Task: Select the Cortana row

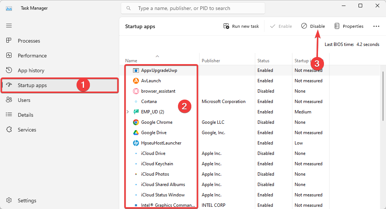Action: click(249, 102)
